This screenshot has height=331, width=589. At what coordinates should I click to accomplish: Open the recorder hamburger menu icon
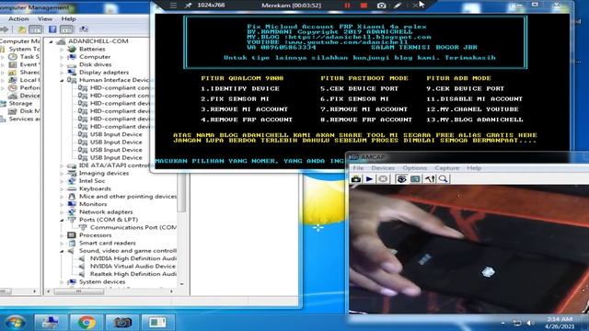coord(173,6)
